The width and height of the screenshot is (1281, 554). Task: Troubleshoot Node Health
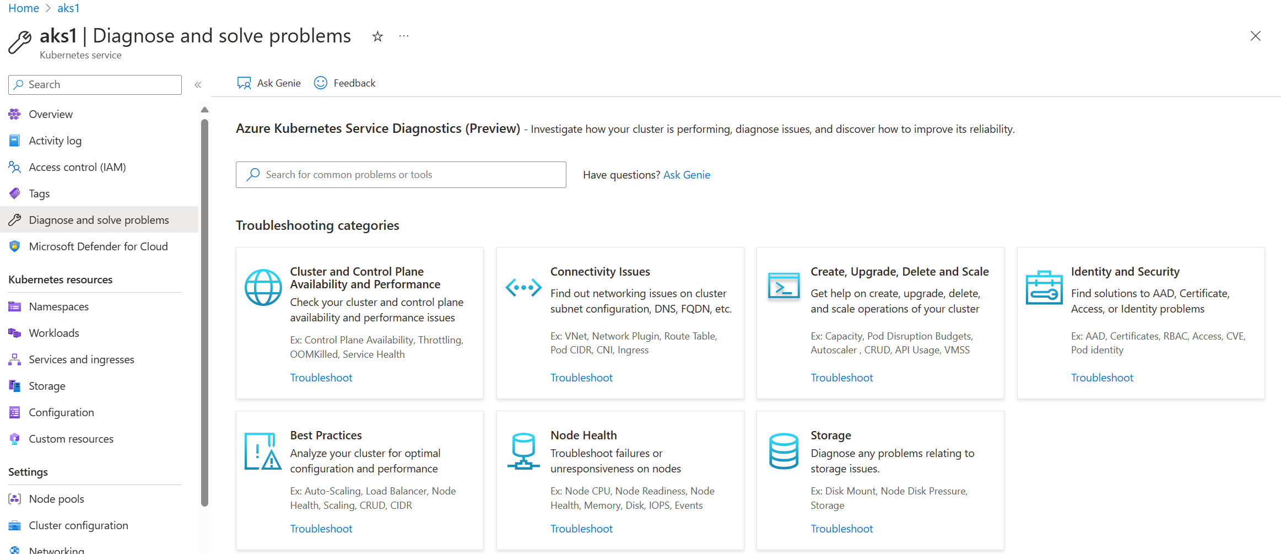click(581, 529)
